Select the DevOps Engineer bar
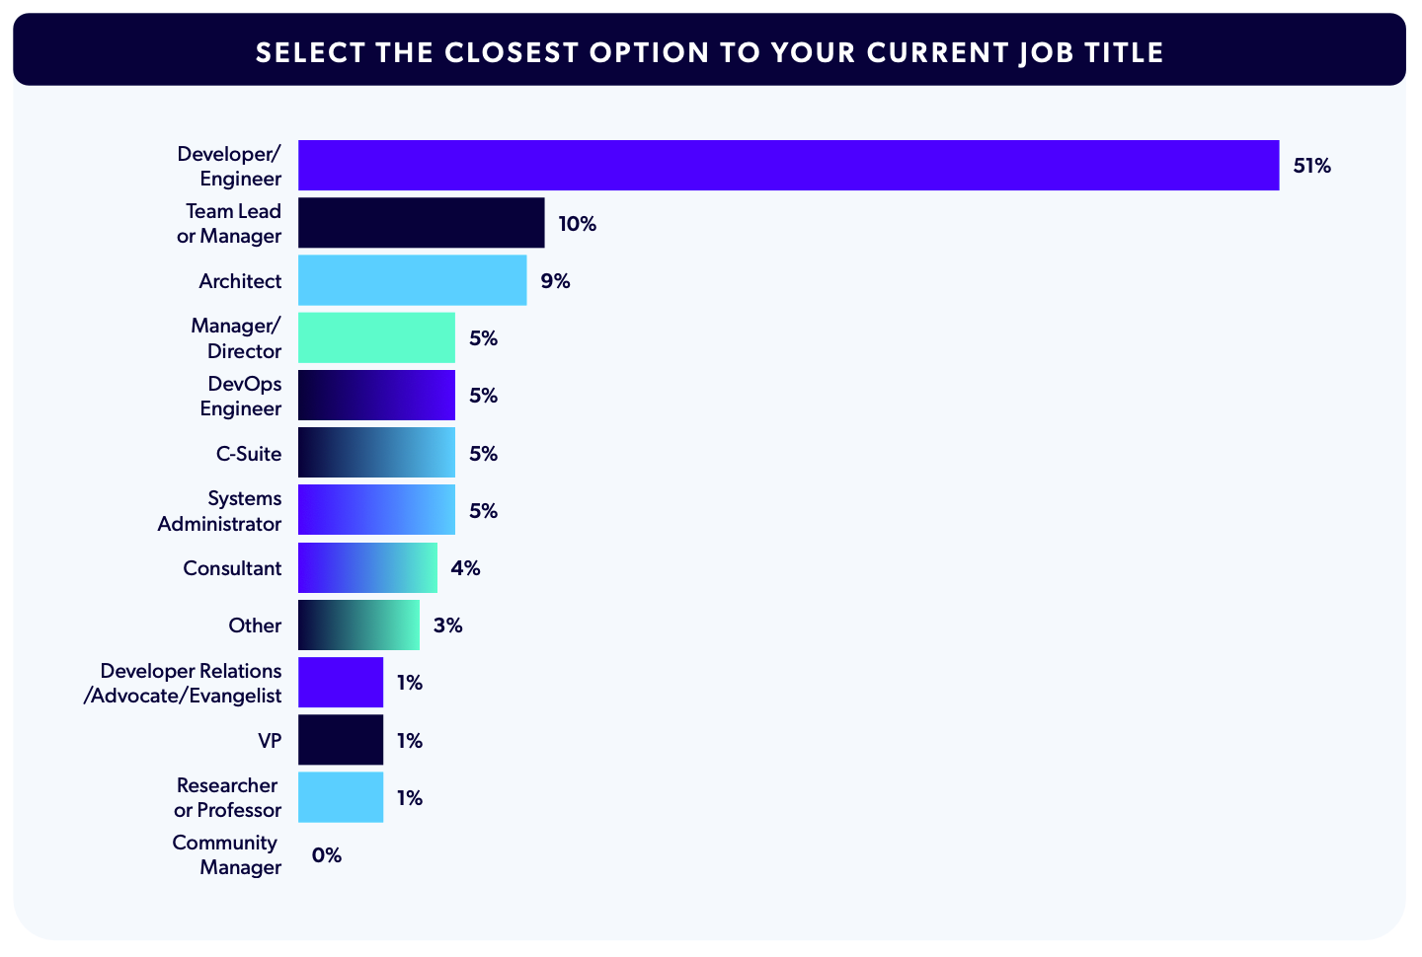Screen dimensions: 1422x957 376,396
